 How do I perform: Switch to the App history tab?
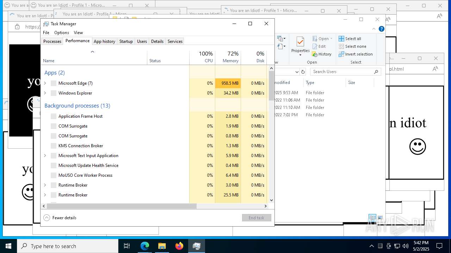[104, 41]
